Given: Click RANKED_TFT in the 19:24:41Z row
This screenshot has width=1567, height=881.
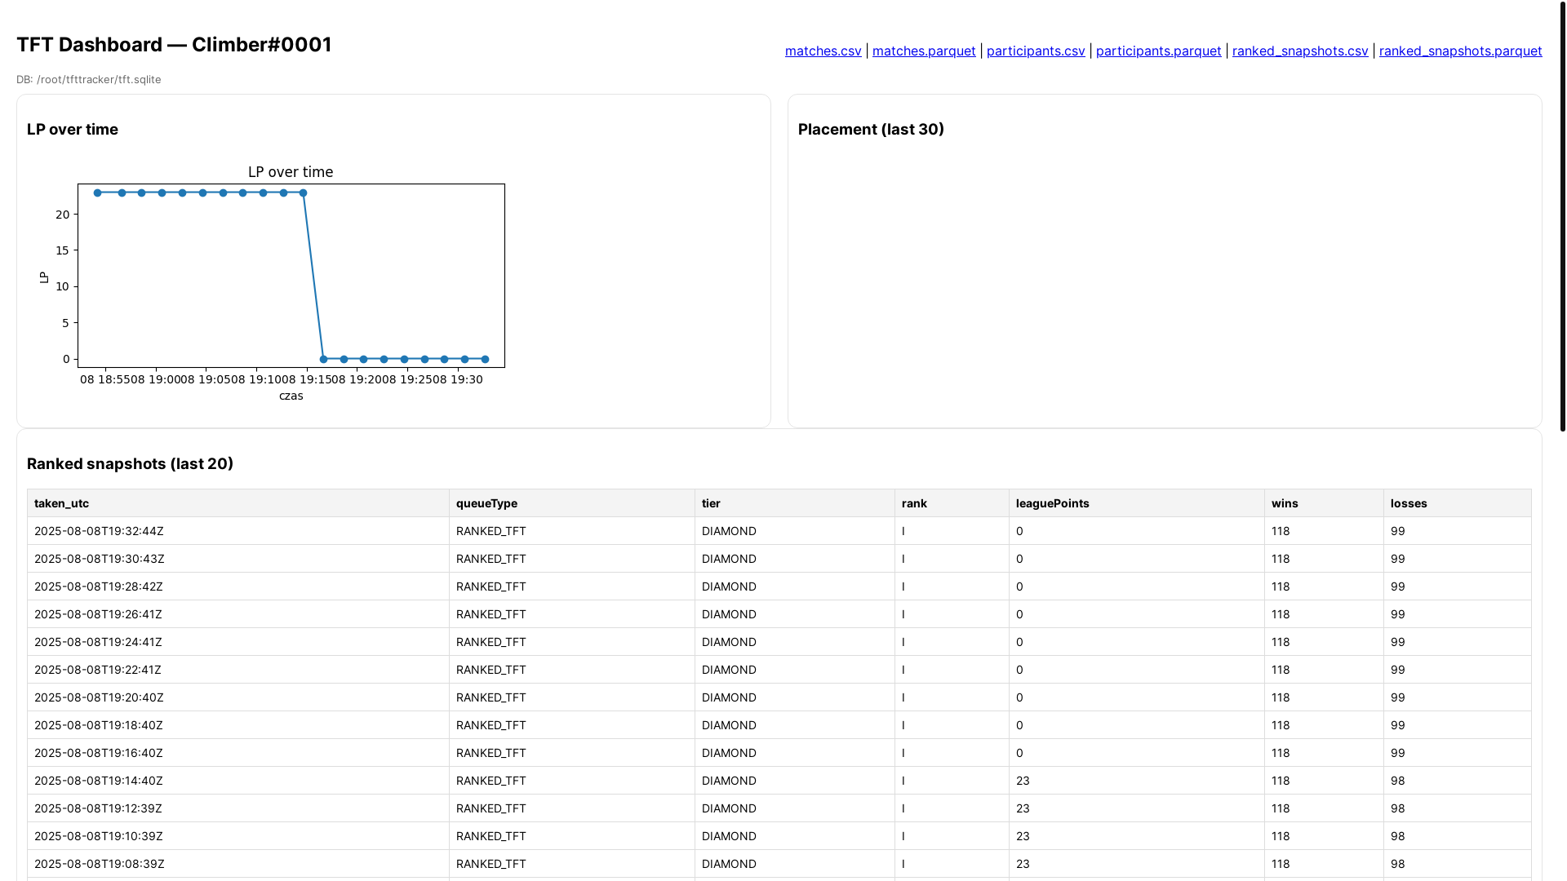Looking at the screenshot, I should (x=572, y=642).
